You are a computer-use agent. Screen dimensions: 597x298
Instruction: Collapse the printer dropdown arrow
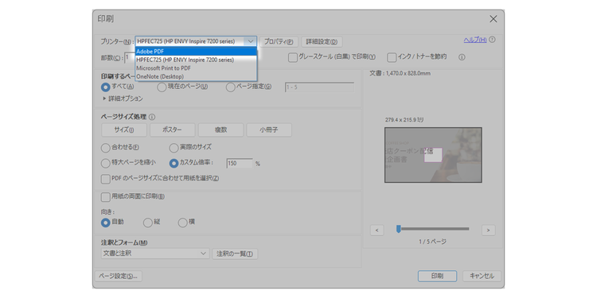(250, 41)
